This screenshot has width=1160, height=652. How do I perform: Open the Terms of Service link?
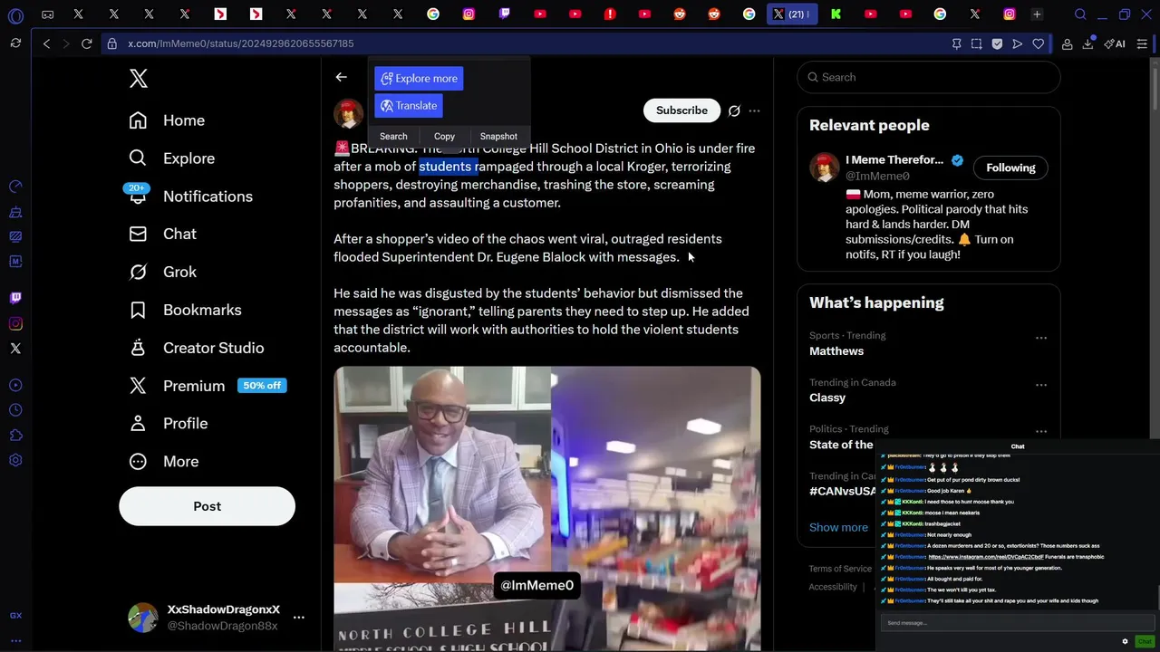[x=840, y=569]
